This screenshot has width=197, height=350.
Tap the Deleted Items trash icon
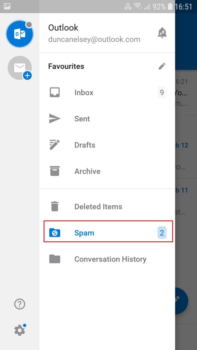tap(55, 206)
